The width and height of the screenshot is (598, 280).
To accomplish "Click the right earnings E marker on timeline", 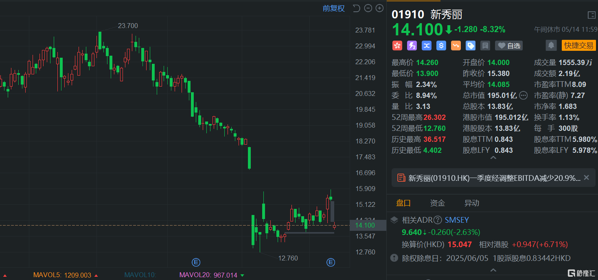I will coord(331,262).
